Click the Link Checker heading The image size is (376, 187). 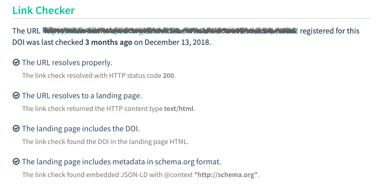tap(44, 10)
